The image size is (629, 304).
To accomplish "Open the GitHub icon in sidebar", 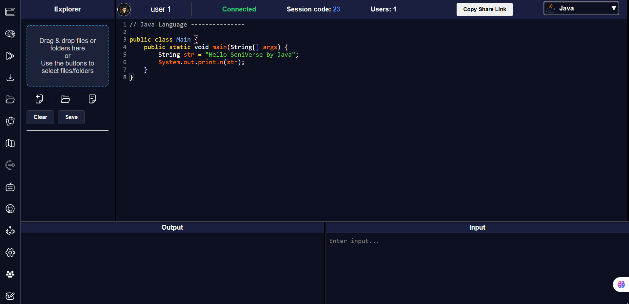I will coord(10,209).
